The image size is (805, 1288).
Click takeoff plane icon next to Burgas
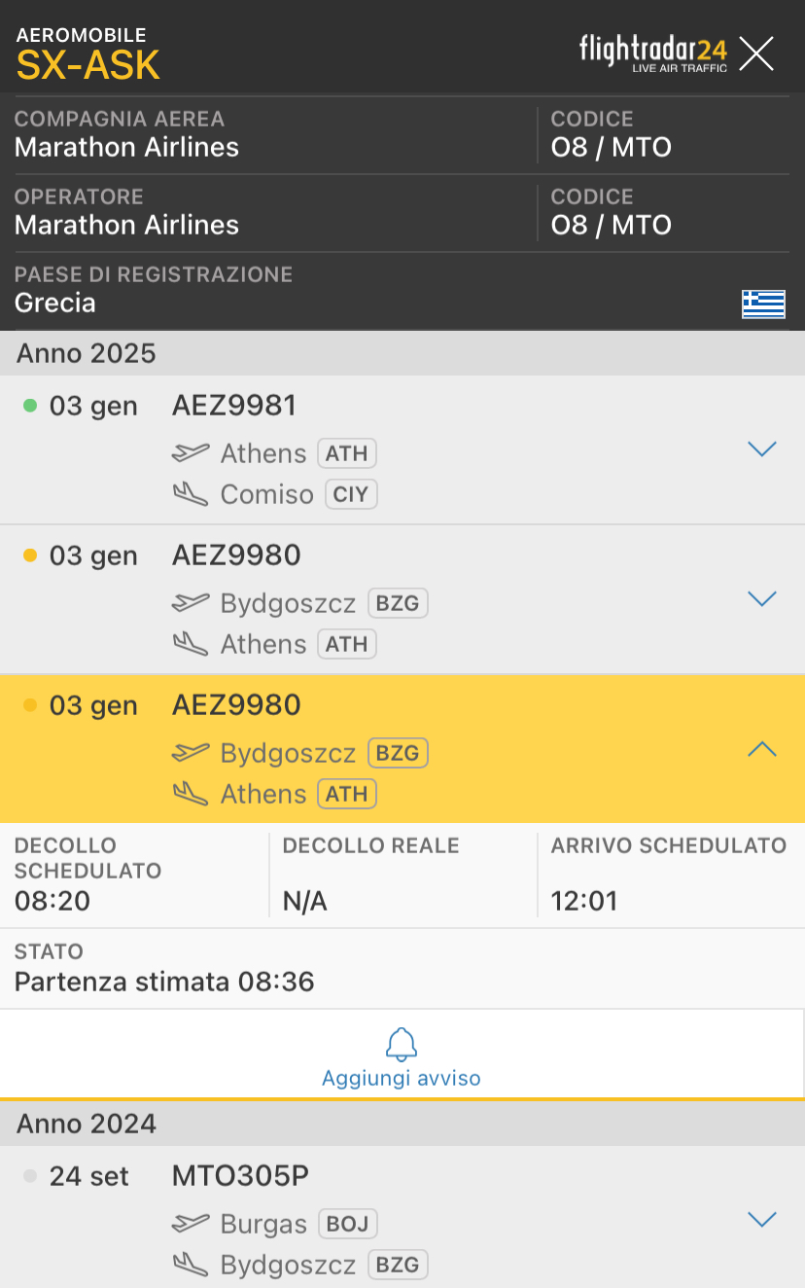(191, 1223)
